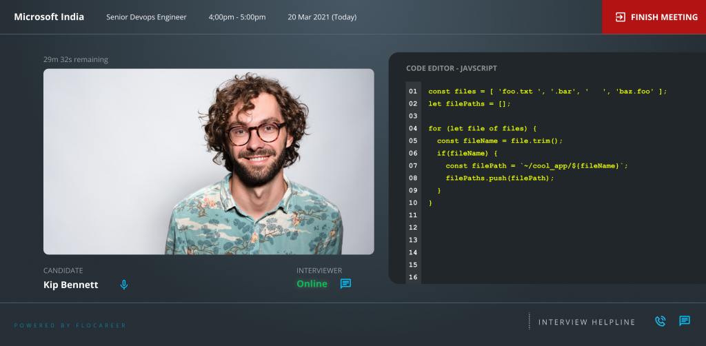Click the Finish Meeting button
This screenshot has width=706, height=346.
[x=654, y=17]
